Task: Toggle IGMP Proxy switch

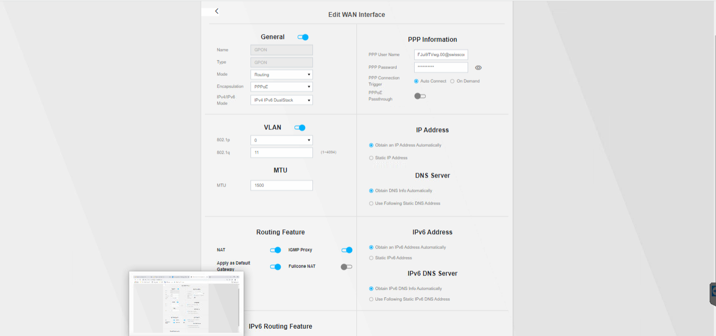Action: click(347, 250)
